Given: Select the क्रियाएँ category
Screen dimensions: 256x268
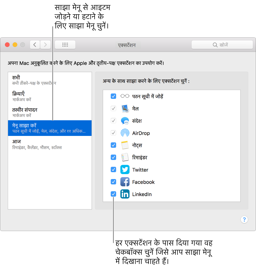Looking at the screenshot, I should 50,96.
